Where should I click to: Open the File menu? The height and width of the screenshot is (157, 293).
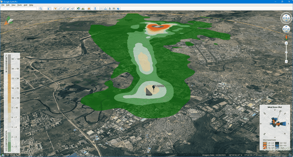[x=3, y=5]
